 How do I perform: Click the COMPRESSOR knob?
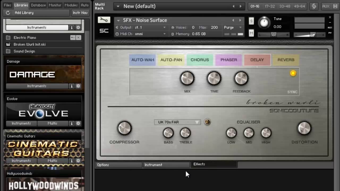(x=124, y=128)
